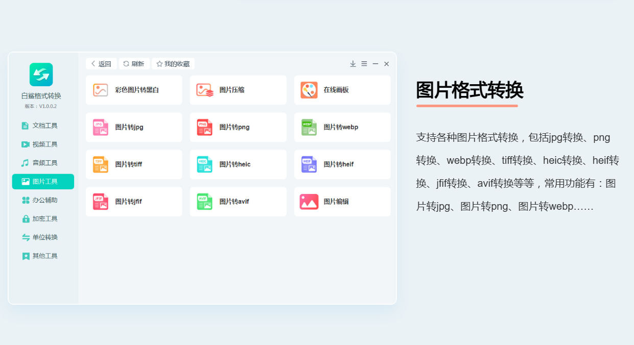
Task: Open the 图片编辑 image editor
Action: (342, 201)
